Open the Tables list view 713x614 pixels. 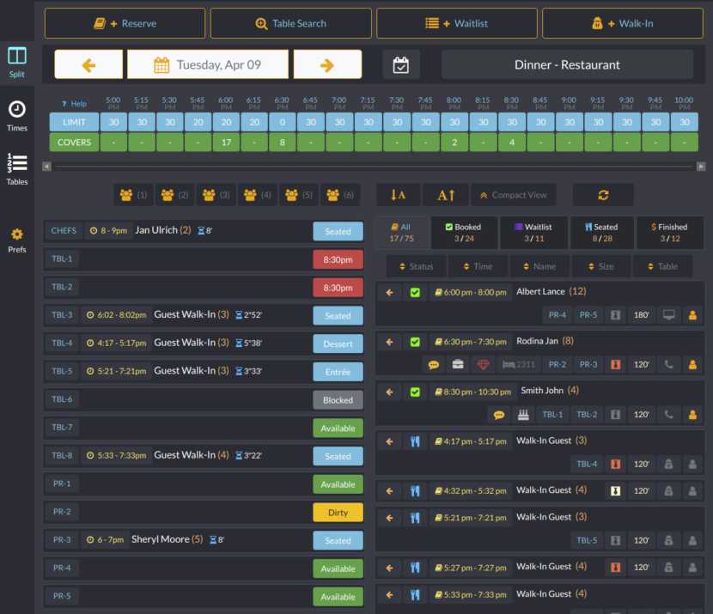(x=17, y=167)
